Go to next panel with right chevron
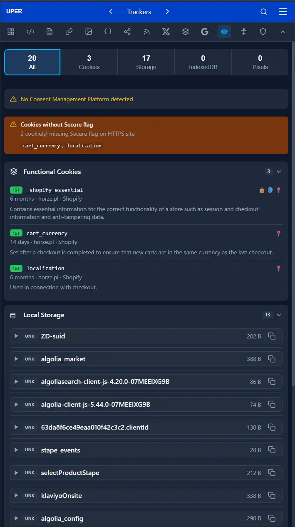Image resolution: width=295 pixels, height=527 pixels. coord(167,12)
